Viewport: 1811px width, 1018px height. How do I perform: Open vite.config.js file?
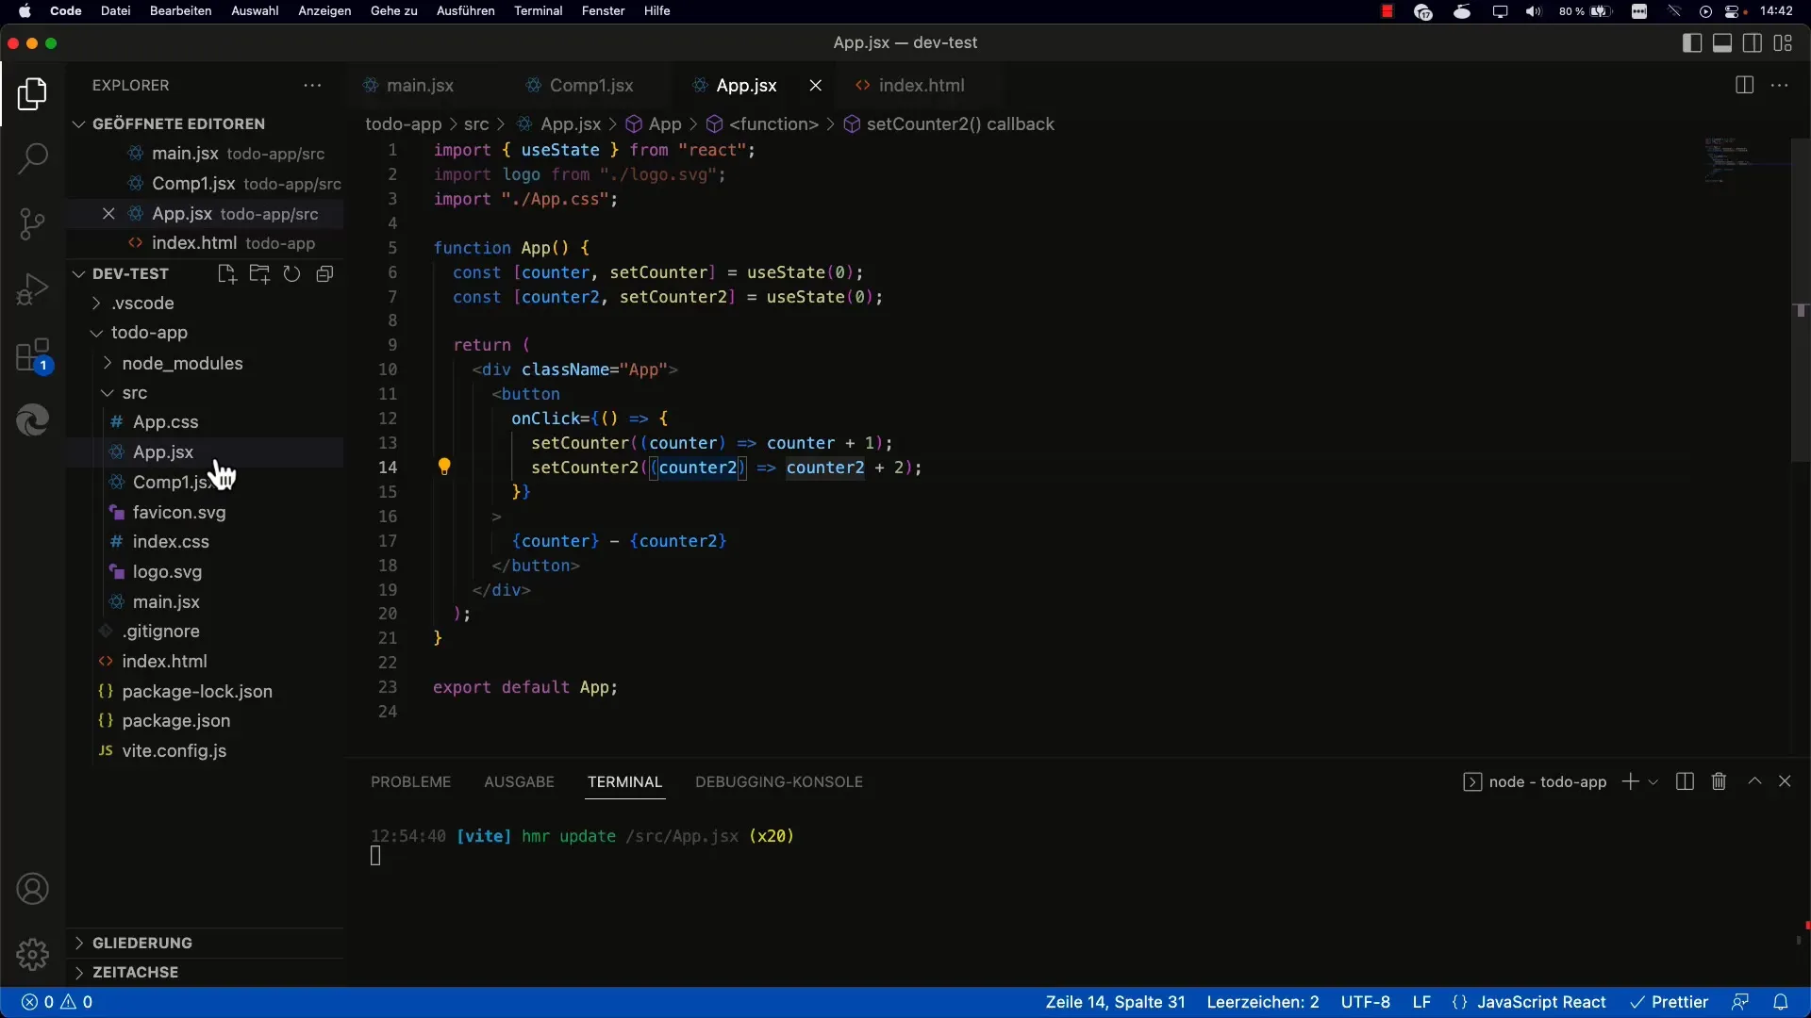(205, 751)
